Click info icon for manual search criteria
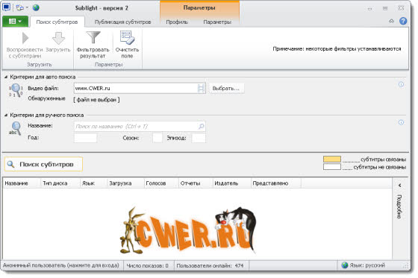The height and width of the screenshot is (278, 418). tap(401, 122)
